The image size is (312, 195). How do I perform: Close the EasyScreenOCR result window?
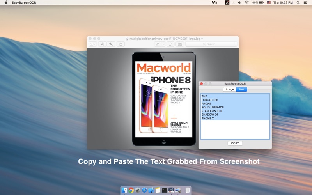coord(201,84)
